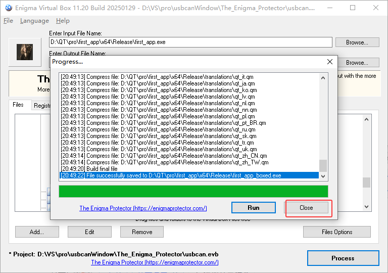Screen dimensions: 388x273
Task: Click the log scrollbar down arrow
Action: 323,176
